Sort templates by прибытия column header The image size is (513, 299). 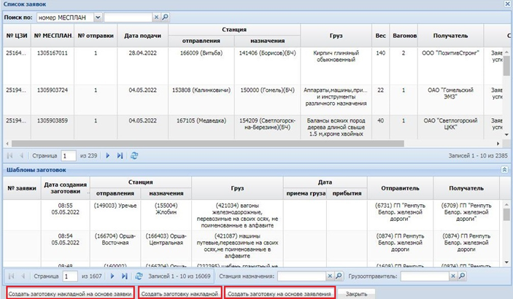pyautogui.click(x=347, y=193)
